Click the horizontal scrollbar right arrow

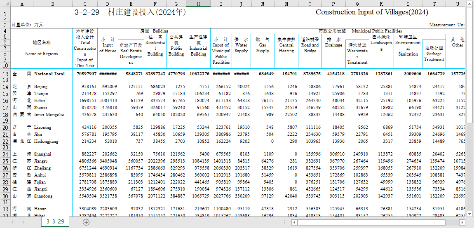pos(462,222)
